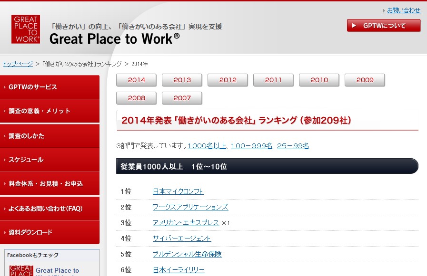Click the 6位 rank label
The image size is (427, 276).
126,270
